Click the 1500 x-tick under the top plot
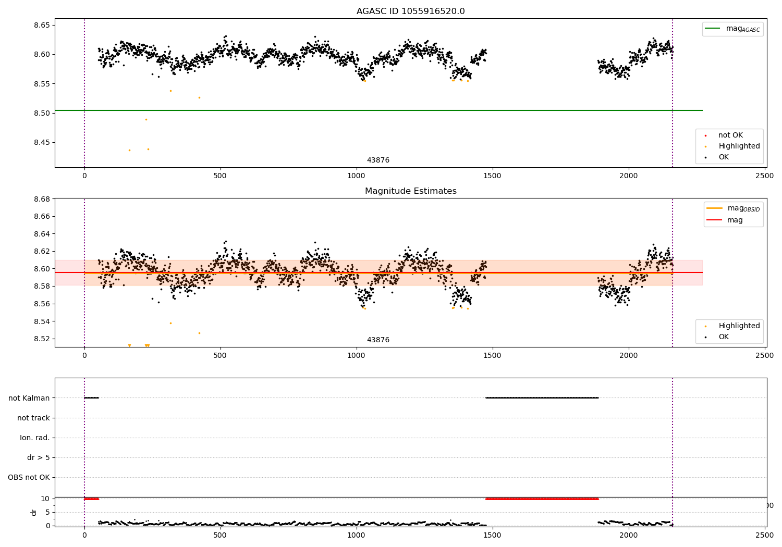Viewport: 782px width, 547px height. (x=493, y=176)
